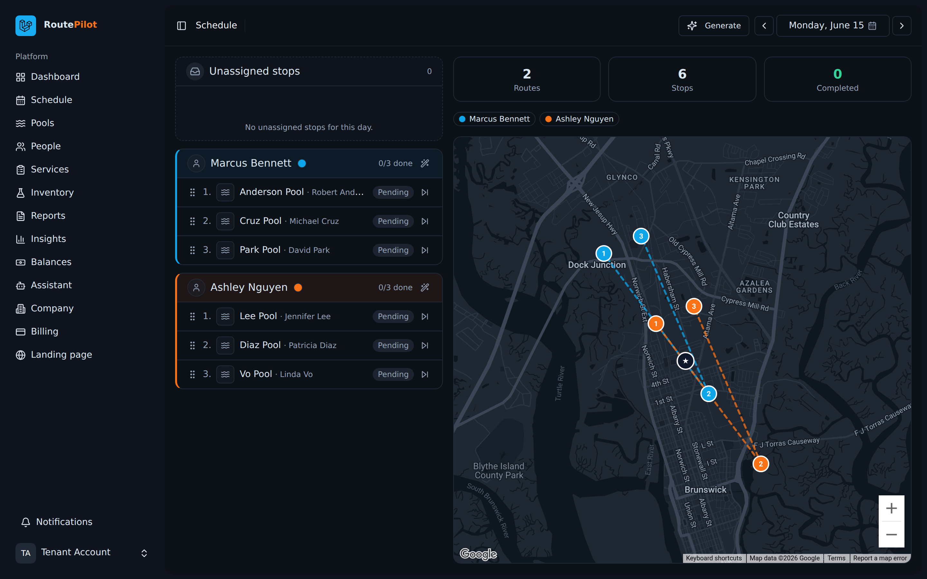927x579 pixels.
Task: Skip the Cruz Pool stop
Action: point(425,221)
